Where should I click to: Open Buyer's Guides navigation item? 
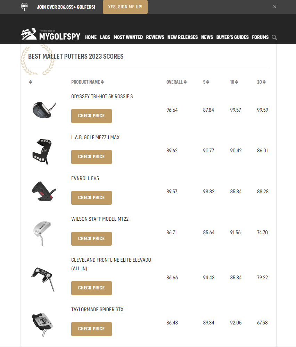coord(232,37)
